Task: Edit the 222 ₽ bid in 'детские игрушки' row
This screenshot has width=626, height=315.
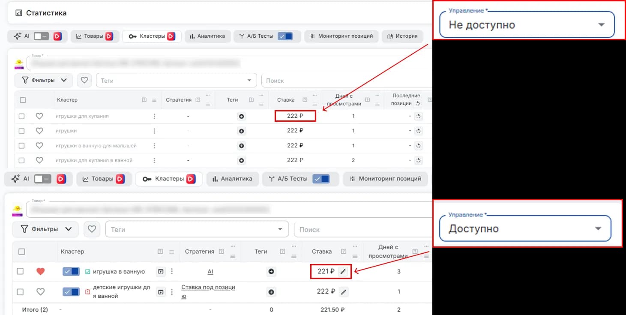Action: [x=343, y=292]
